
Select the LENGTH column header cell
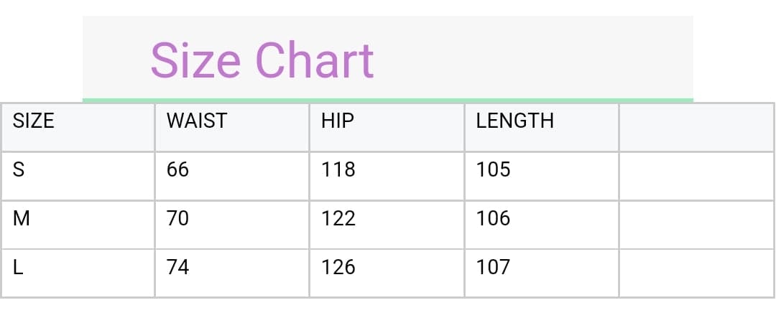[x=541, y=127]
